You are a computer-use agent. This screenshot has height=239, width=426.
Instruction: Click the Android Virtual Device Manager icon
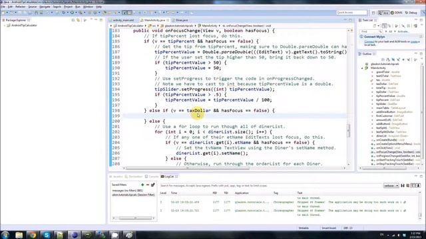click(41, 13)
